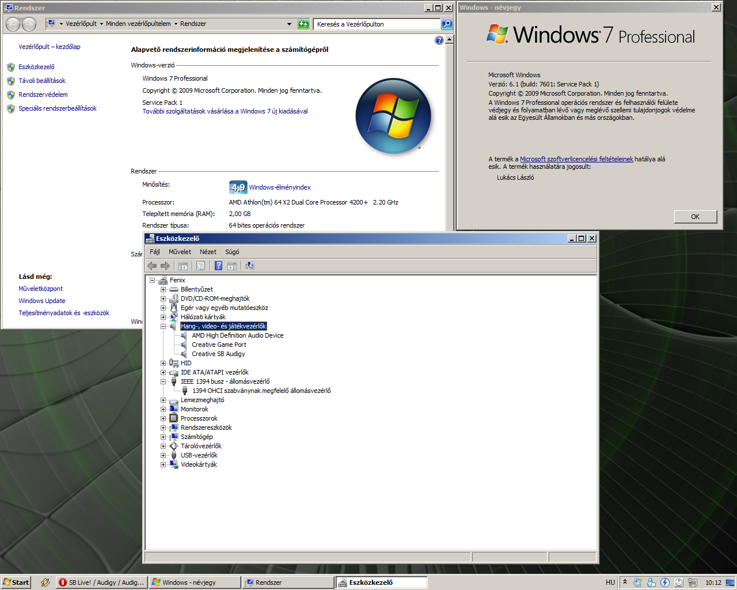737x590 pixels.
Task: Click HU language indicator in tray
Action: coord(610,583)
